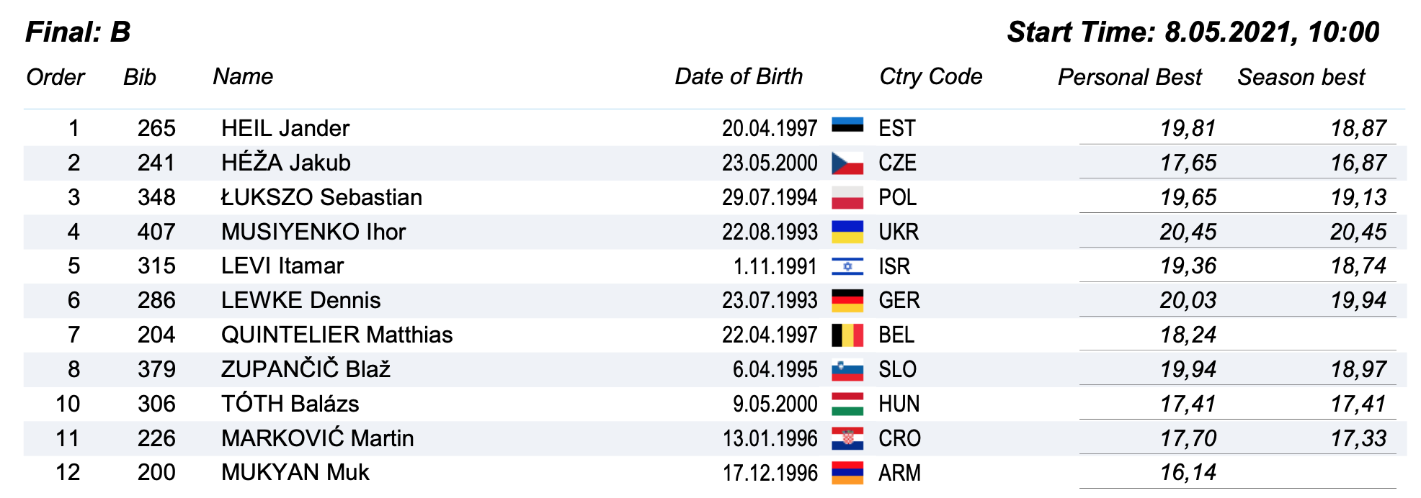Click the Czech Republic flag icon
The height and width of the screenshot is (498, 1421).
click(x=847, y=163)
